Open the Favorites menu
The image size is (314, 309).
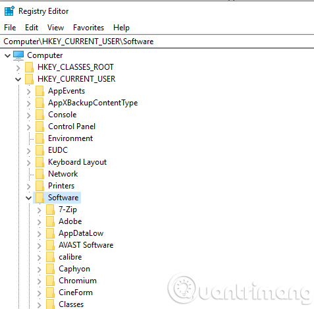click(x=88, y=28)
